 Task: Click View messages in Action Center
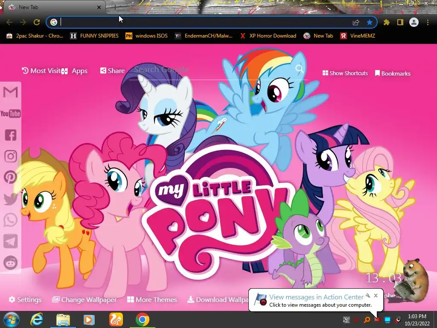click(x=316, y=297)
